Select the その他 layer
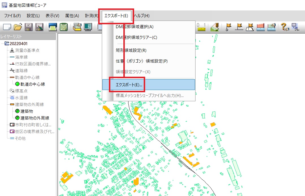 (20, 138)
